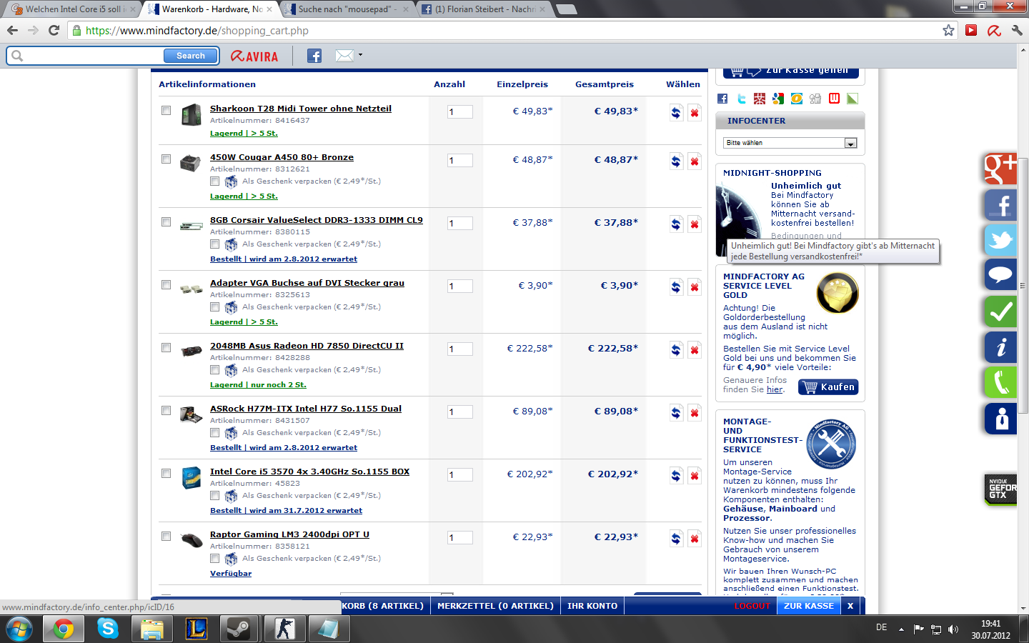This screenshot has height=643, width=1029.
Task: Click quantity field for Sharkoon T28
Action: [460, 112]
